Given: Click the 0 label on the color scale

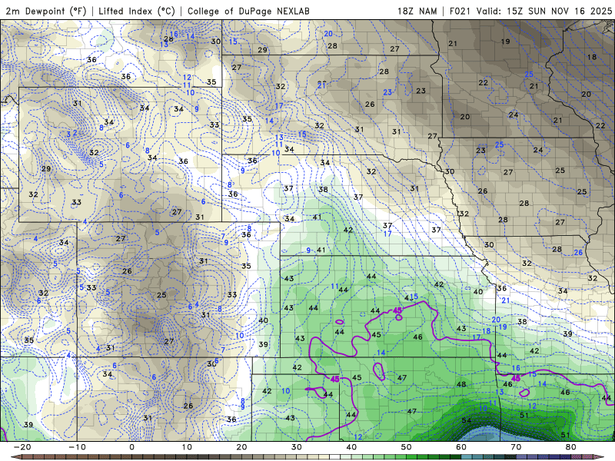Looking at the screenshot, I should point(131,447).
